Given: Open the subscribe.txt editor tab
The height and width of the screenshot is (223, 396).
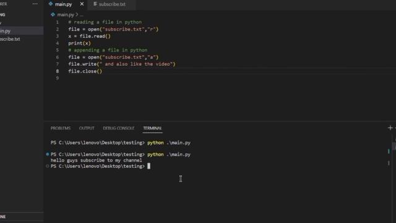Looking at the screenshot, I should tap(111, 4).
